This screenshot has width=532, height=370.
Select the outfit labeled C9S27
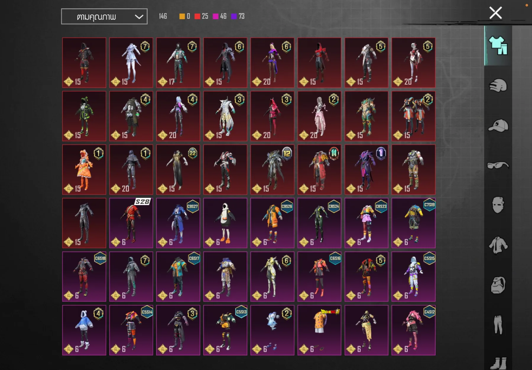point(178,223)
